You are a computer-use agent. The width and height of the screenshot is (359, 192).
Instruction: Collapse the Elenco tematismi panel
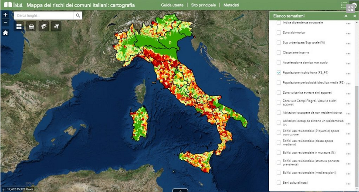click(x=346, y=16)
